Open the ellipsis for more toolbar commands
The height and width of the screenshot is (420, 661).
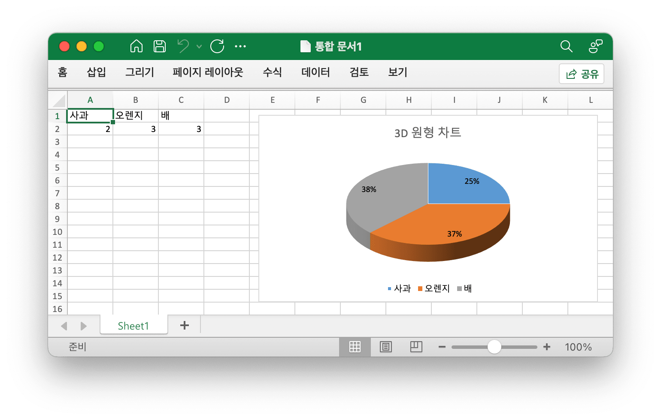(240, 46)
